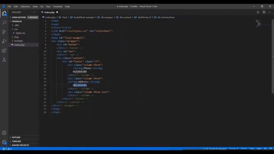Expand the OUTLINE section
274x154 pixels.
point(16,137)
